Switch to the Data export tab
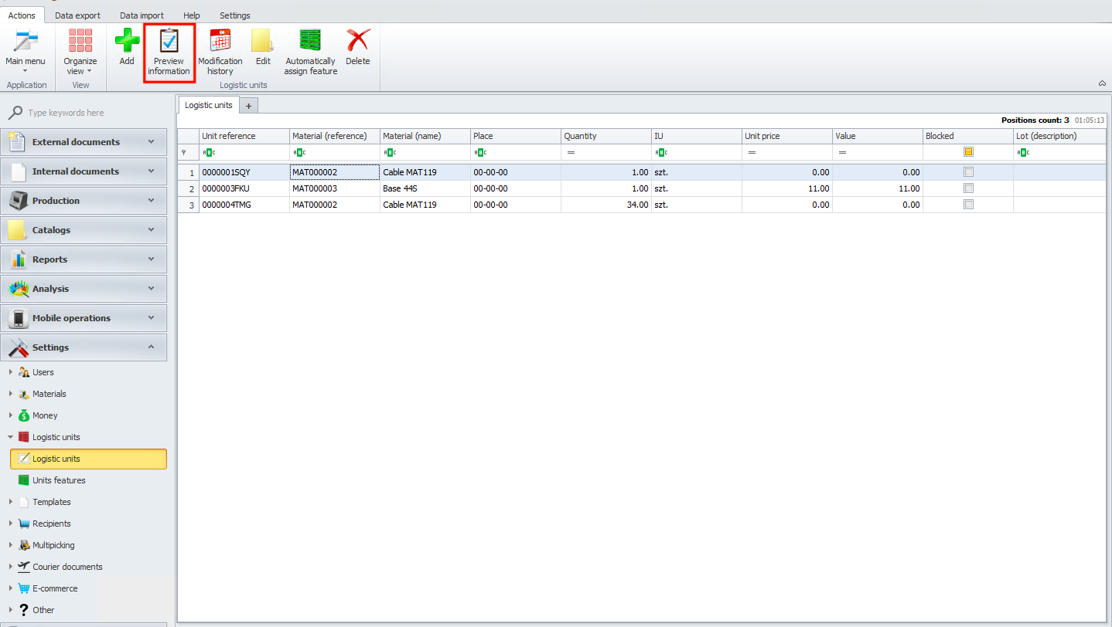The width and height of the screenshot is (1112, 627). click(x=77, y=15)
